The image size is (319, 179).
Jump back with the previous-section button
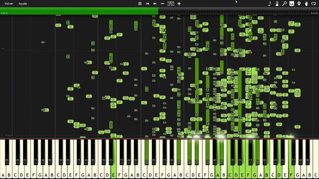coord(148,3)
